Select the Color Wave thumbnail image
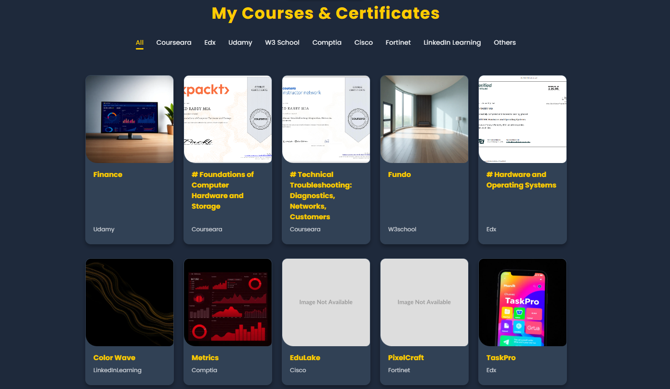The width and height of the screenshot is (670, 389). coord(129,302)
